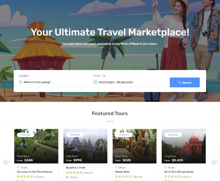Screen dimensions: 220x181
Task: Open the Journey to the Tea Heaven link
Action: point(35,172)
